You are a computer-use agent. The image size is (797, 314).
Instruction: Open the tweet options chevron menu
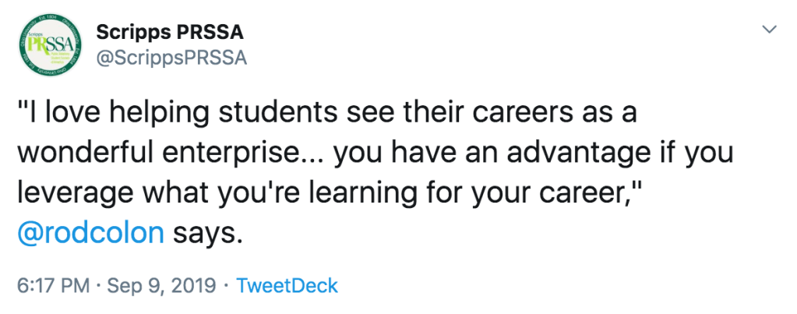pos(770,30)
